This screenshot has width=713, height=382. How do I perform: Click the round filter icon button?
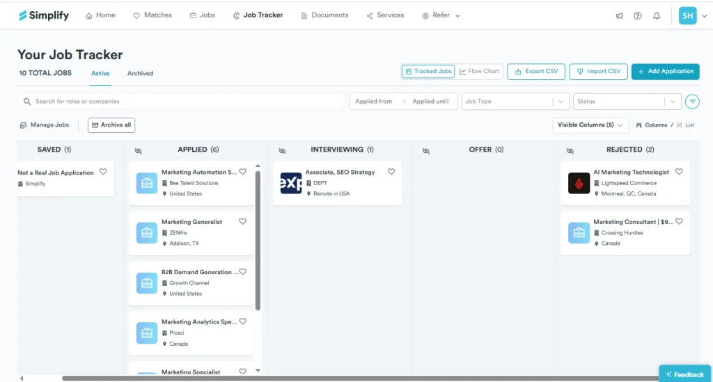pos(692,102)
